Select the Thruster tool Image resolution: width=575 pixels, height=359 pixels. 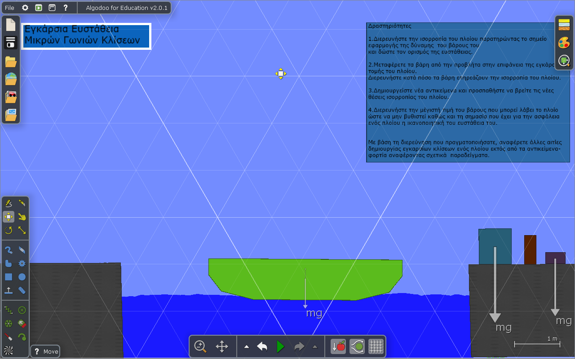(22, 323)
